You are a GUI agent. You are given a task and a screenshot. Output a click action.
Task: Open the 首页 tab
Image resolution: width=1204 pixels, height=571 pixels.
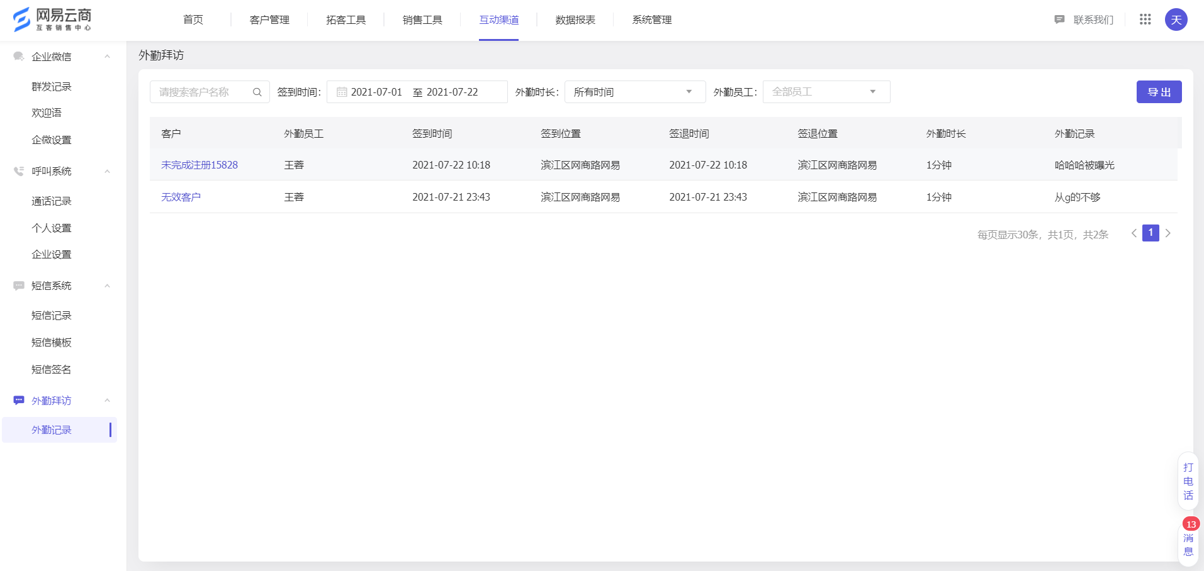pyautogui.click(x=193, y=19)
